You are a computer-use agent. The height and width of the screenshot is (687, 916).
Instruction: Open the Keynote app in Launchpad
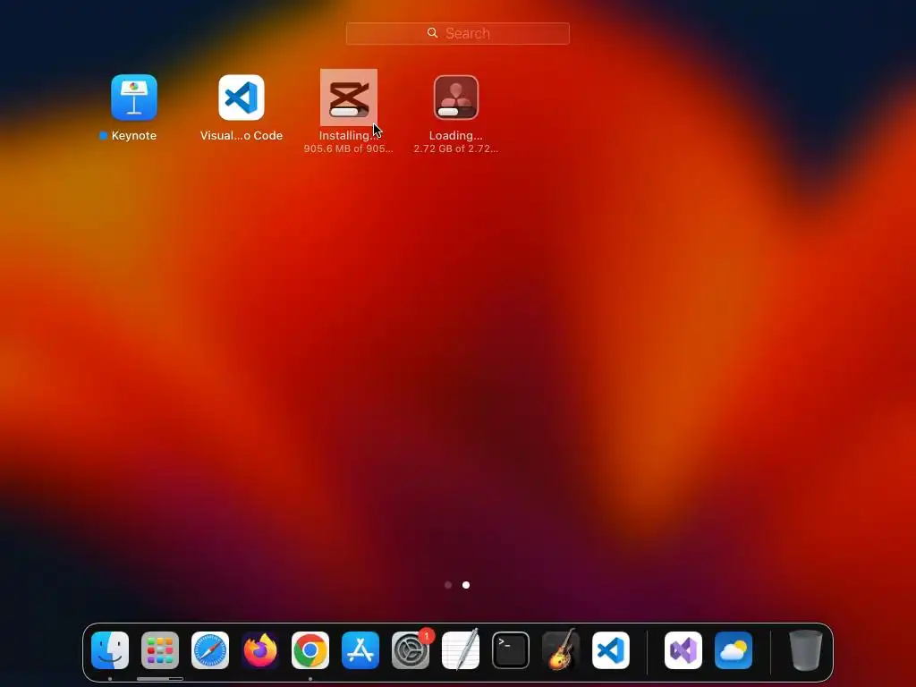[134, 98]
